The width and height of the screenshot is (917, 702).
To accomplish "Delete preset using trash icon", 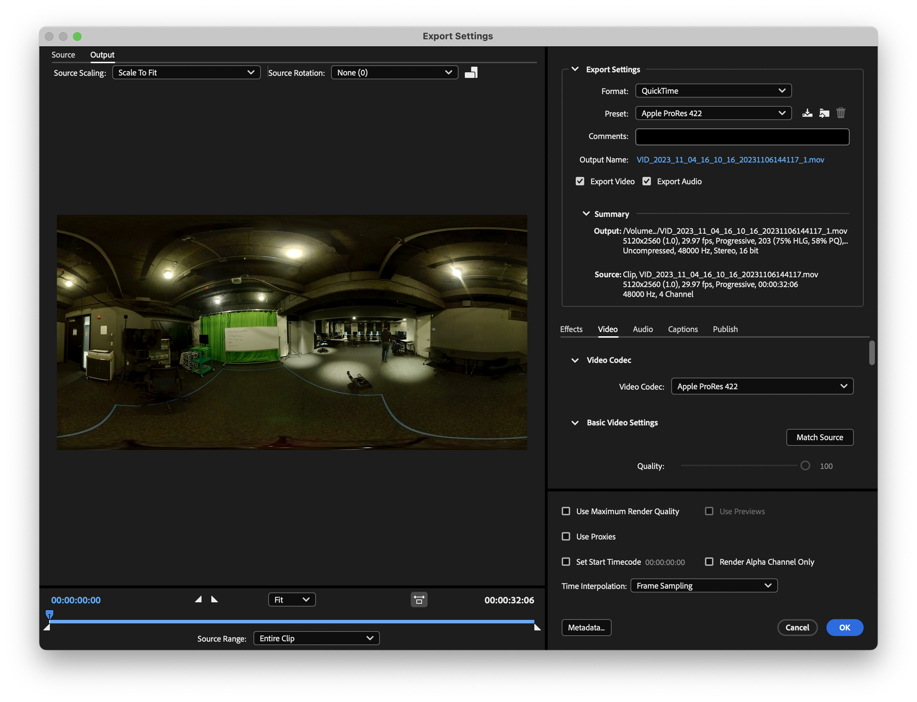I will (x=840, y=113).
